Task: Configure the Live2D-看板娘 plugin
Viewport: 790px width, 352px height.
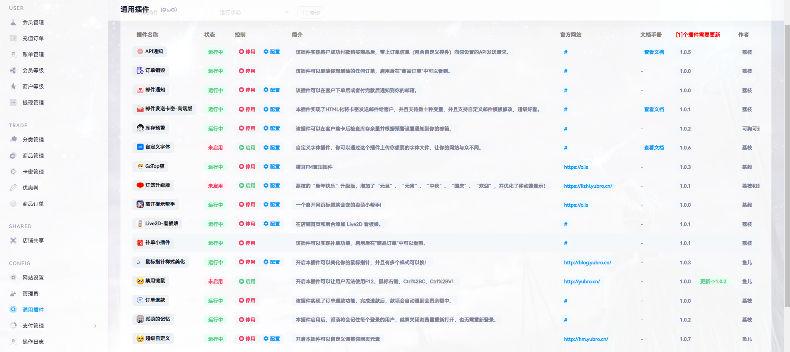Action: (x=272, y=224)
